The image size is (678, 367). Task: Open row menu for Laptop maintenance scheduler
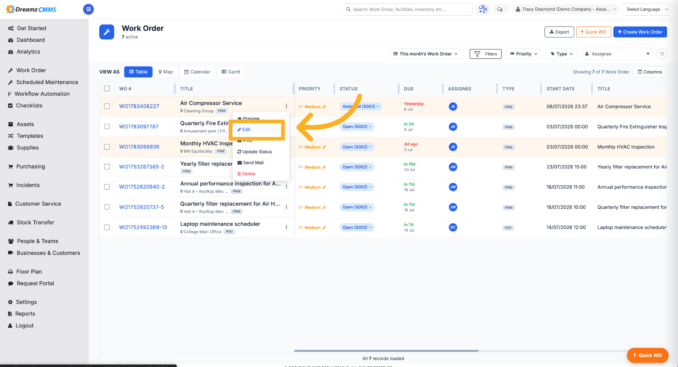[286, 227]
